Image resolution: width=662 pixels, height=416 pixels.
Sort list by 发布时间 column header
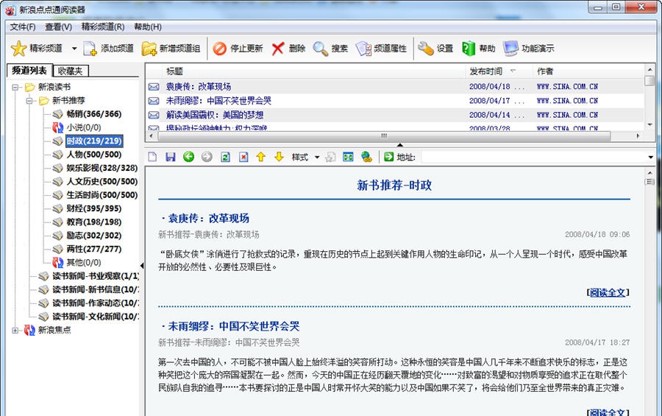[x=499, y=71]
